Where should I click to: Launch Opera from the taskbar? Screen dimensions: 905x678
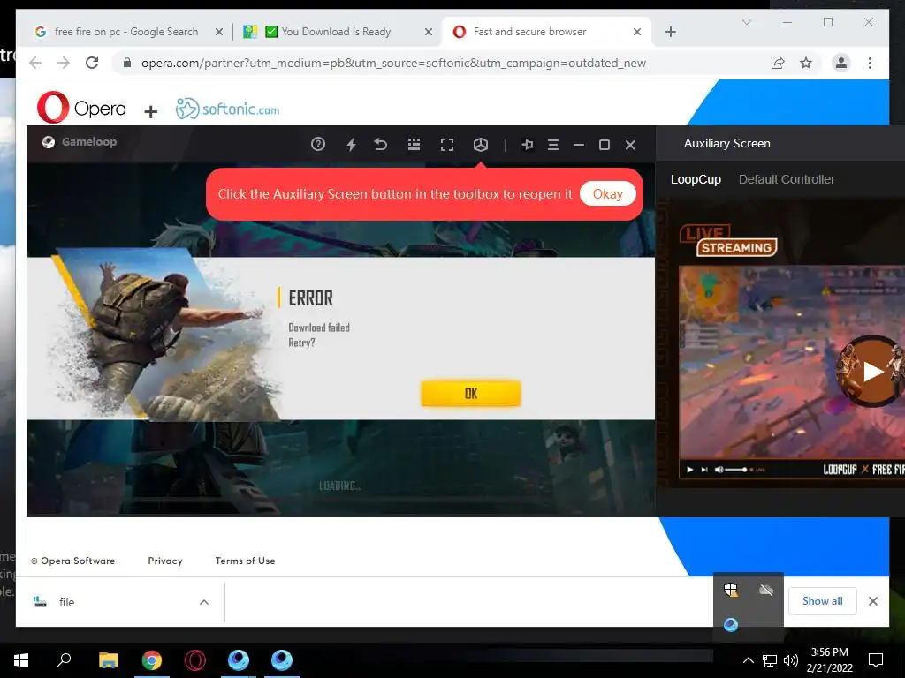click(x=195, y=660)
